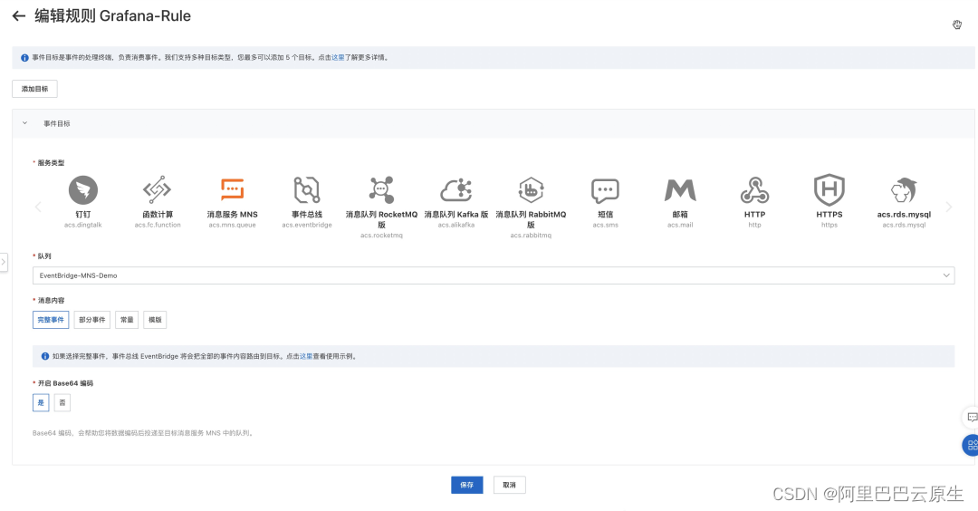Select the 邮箱 mail service icon
The image size is (978, 511).
click(x=680, y=190)
